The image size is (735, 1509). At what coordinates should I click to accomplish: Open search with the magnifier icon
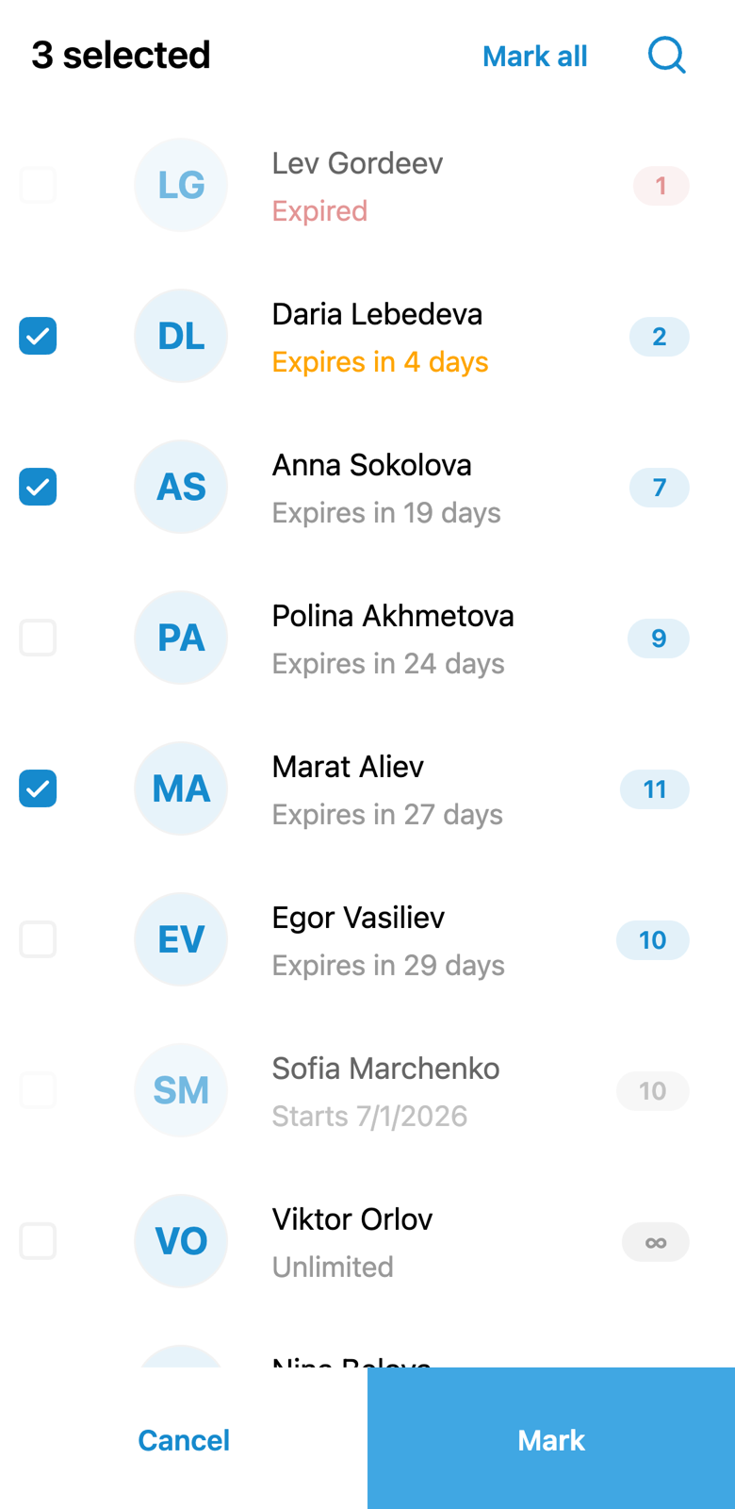pos(666,55)
